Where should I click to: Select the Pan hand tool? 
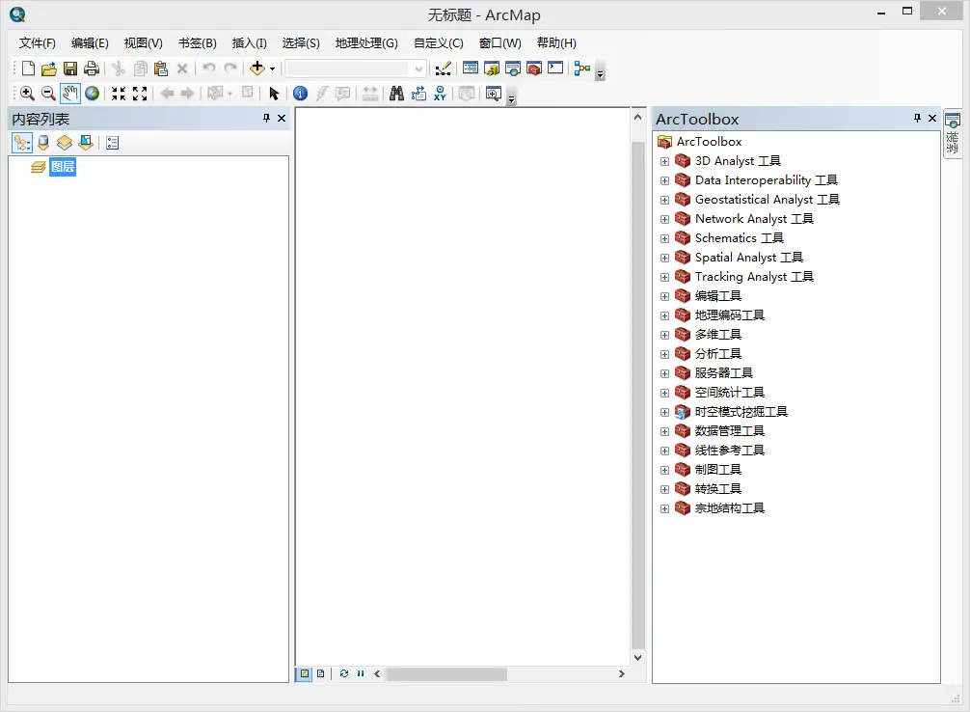tap(69, 94)
